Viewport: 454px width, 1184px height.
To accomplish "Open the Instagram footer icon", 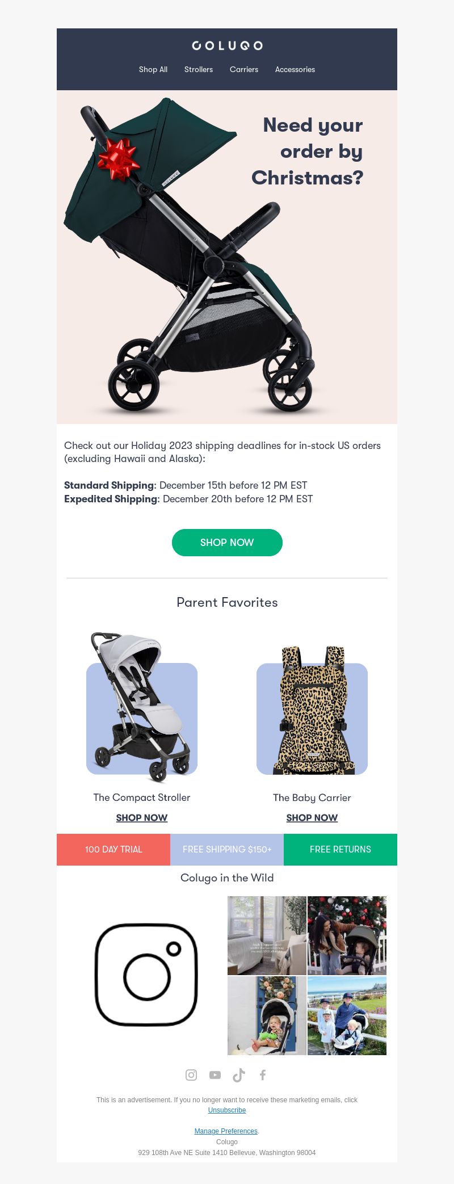I will pos(191,1075).
